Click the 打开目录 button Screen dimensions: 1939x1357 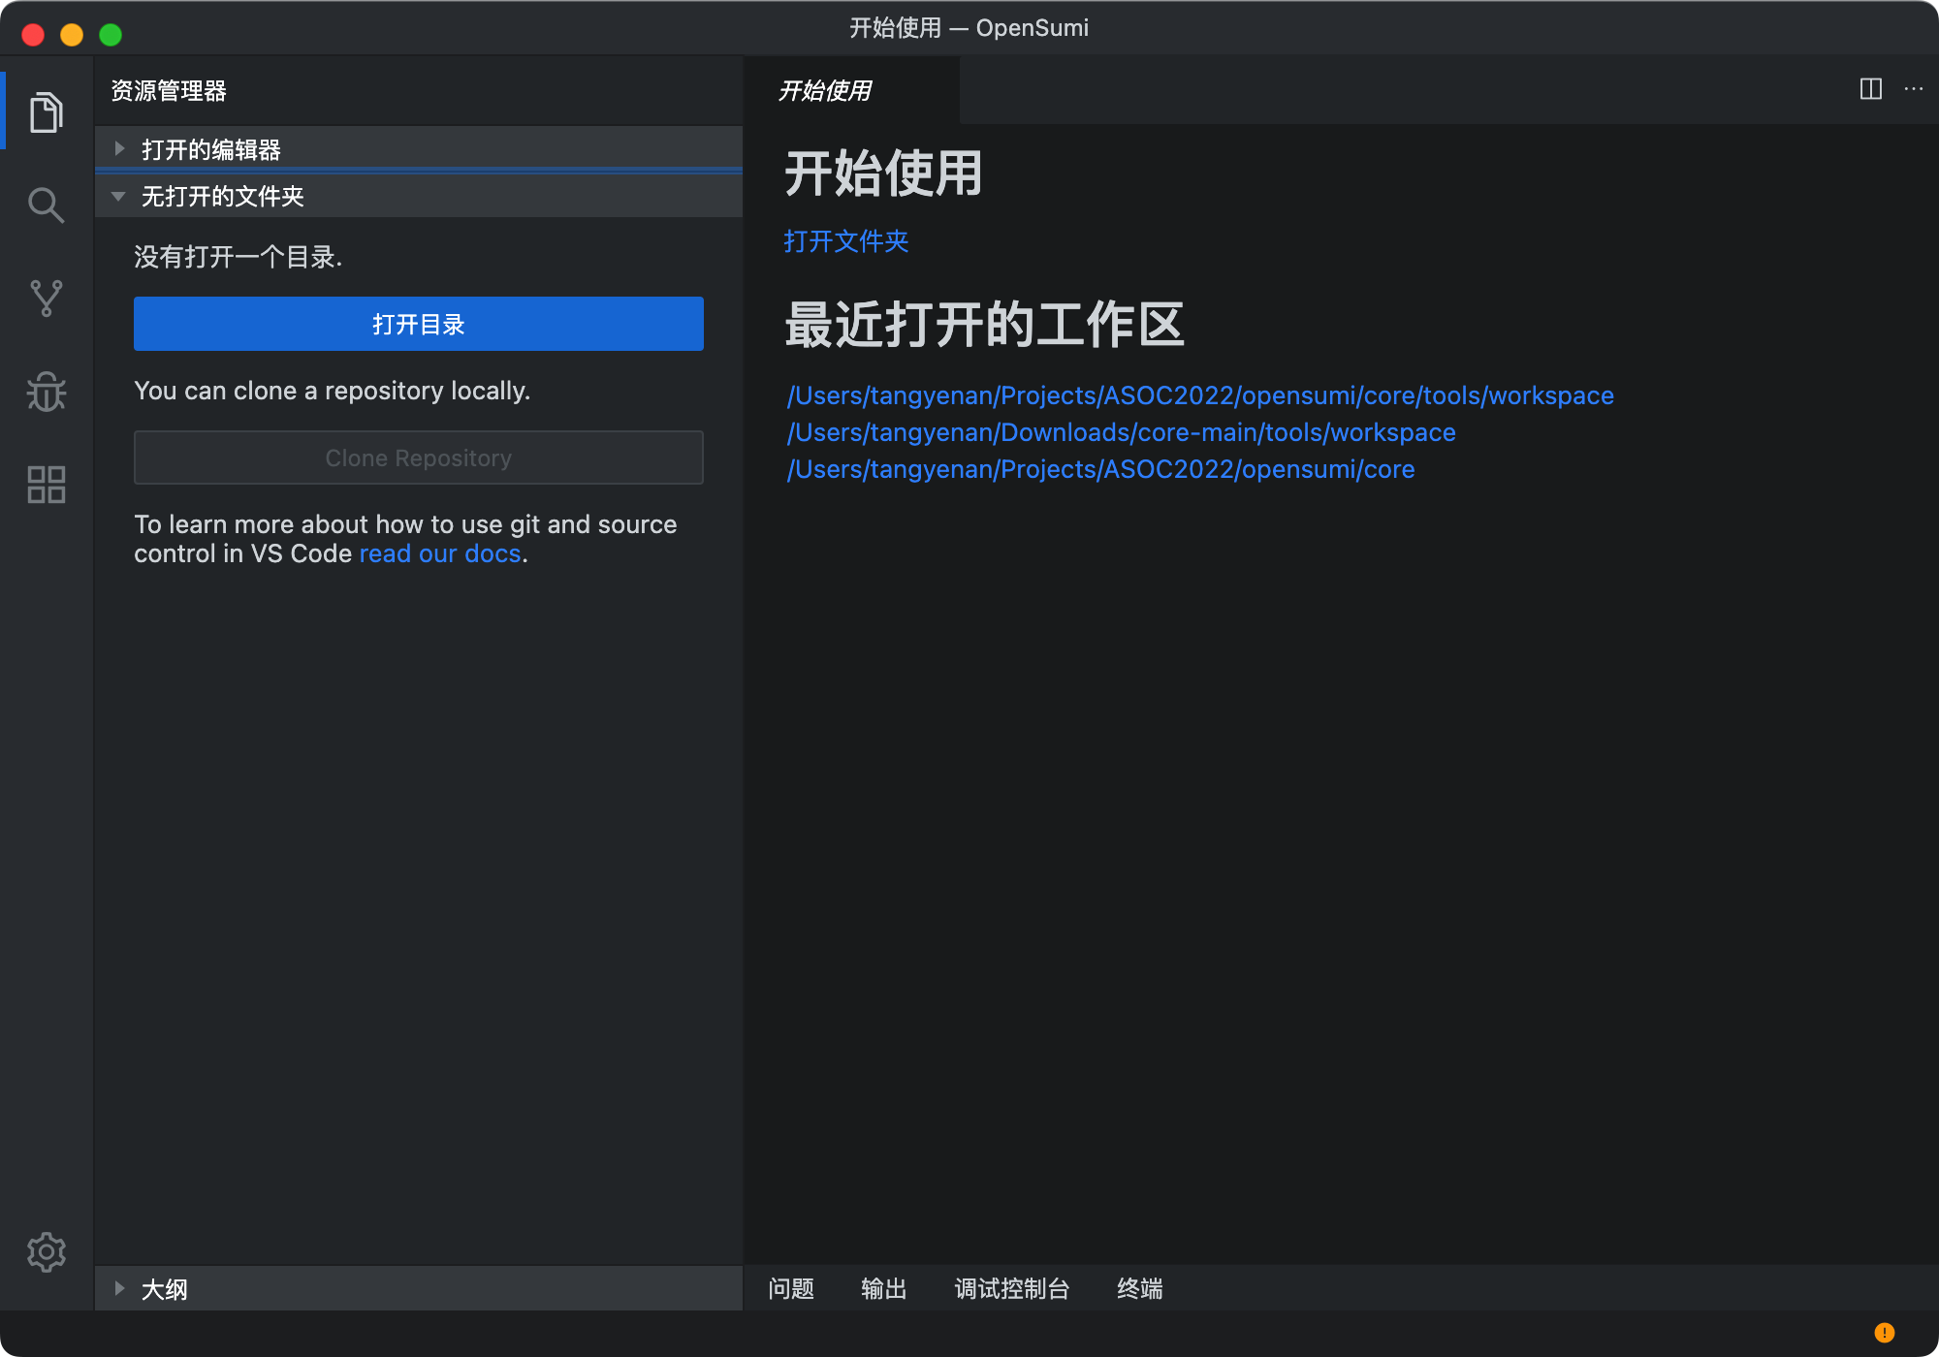418,324
